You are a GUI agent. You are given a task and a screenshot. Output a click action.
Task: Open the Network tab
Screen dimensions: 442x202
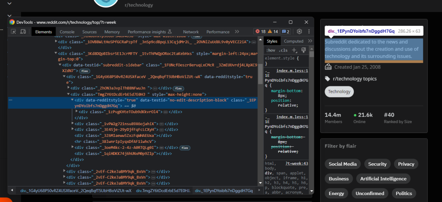pos(191,32)
